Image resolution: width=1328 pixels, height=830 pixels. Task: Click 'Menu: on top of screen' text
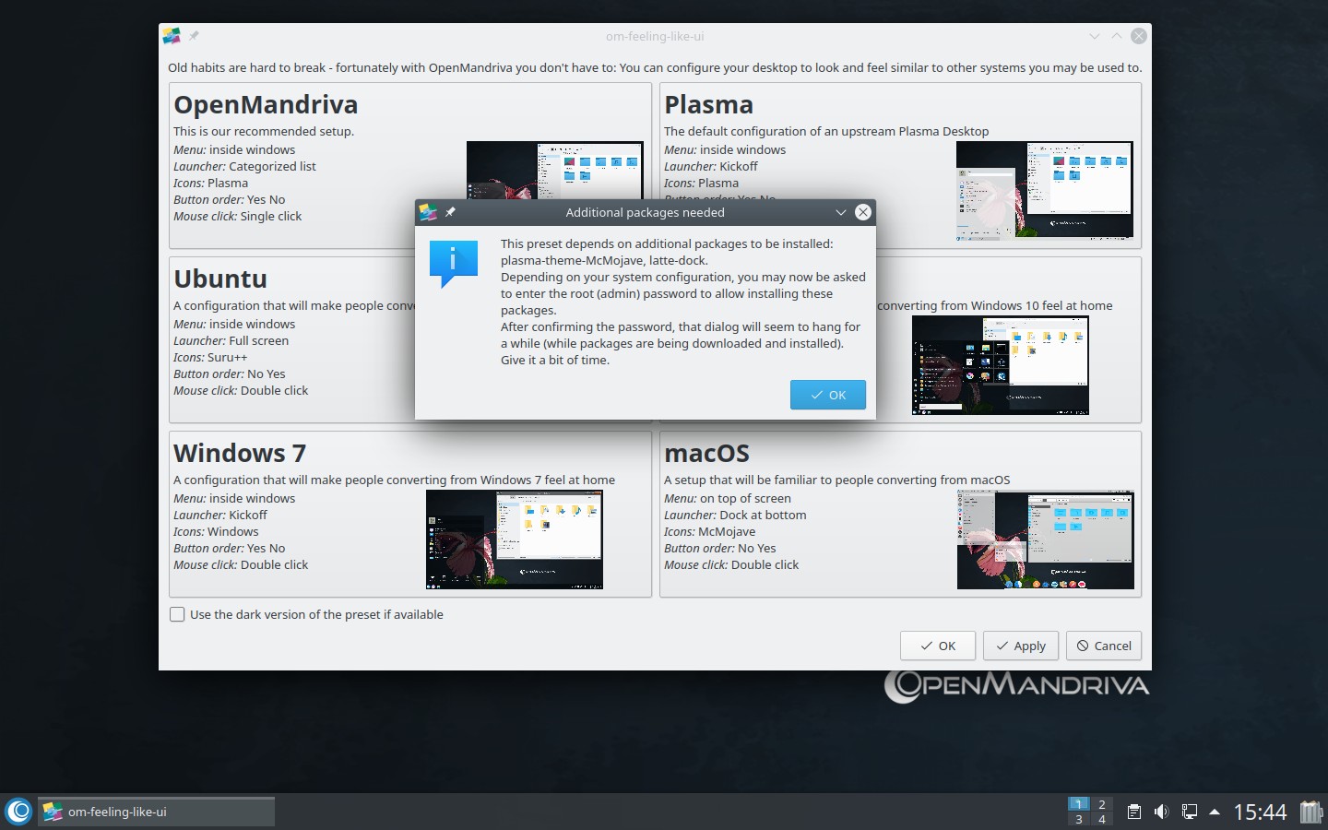pos(728,498)
